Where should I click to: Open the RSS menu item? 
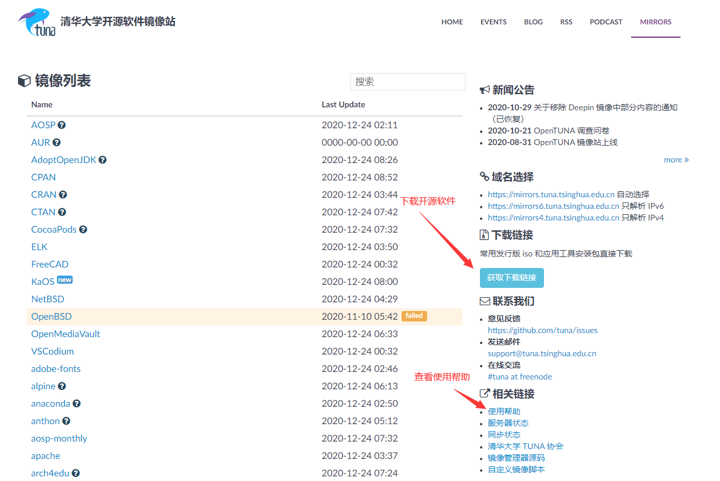[x=566, y=22]
